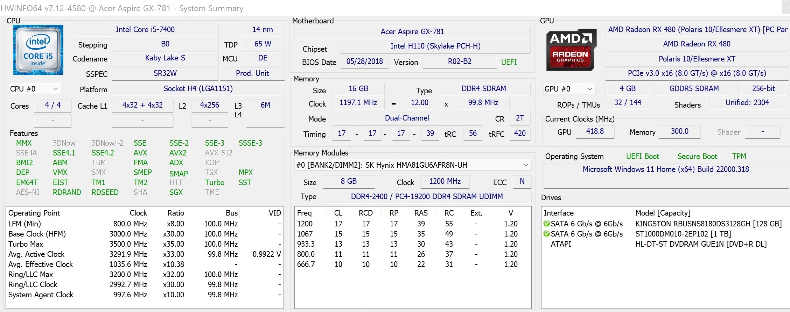Open the CPU #0 selector dropdown
The width and height of the screenshot is (790, 312).
(x=34, y=89)
